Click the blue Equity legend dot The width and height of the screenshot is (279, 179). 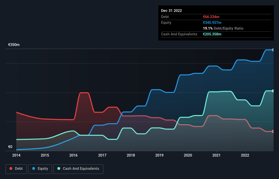click(34, 168)
